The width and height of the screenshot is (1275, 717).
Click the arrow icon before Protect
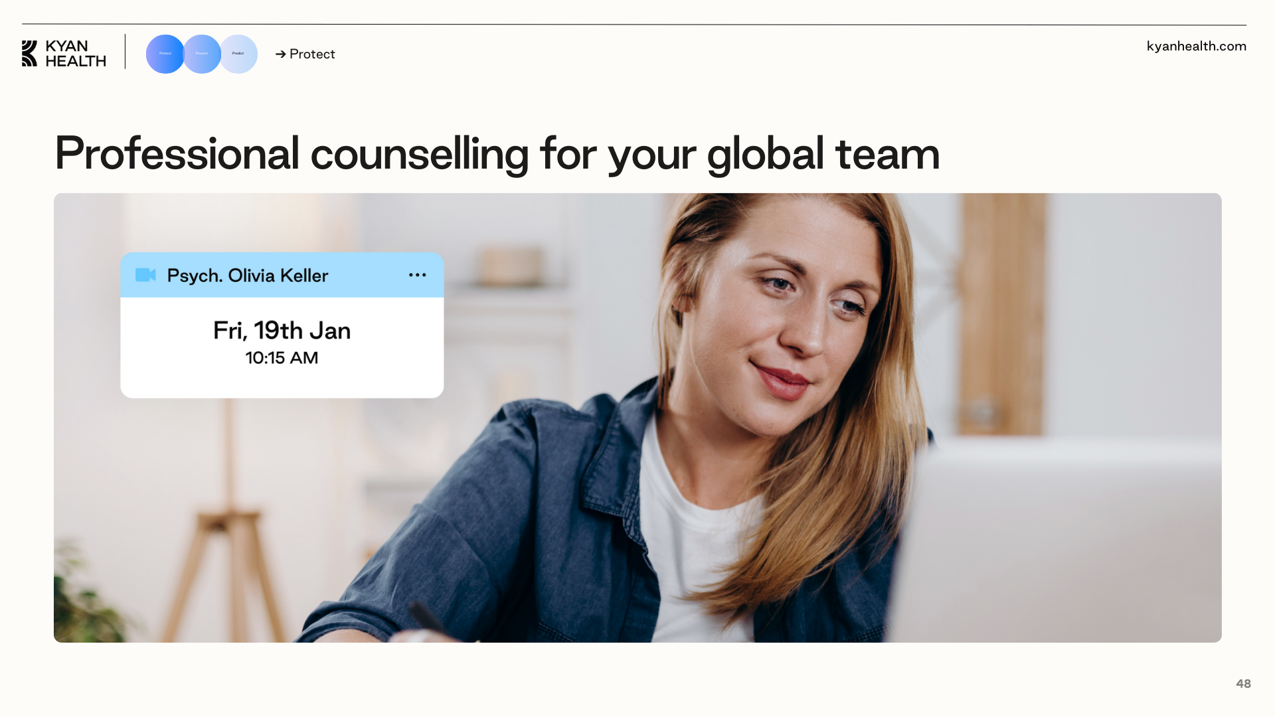tap(280, 54)
